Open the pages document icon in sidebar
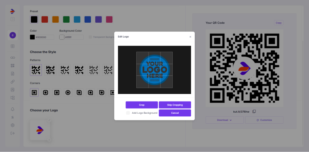 pyautogui.click(x=13, y=74)
